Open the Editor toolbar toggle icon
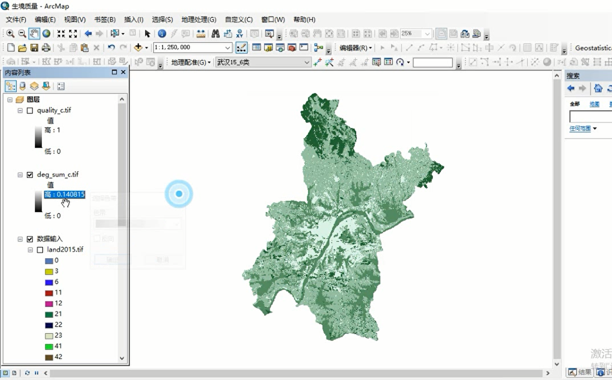The image size is (612, 380). pyautogui.click(x=241, y=48)
